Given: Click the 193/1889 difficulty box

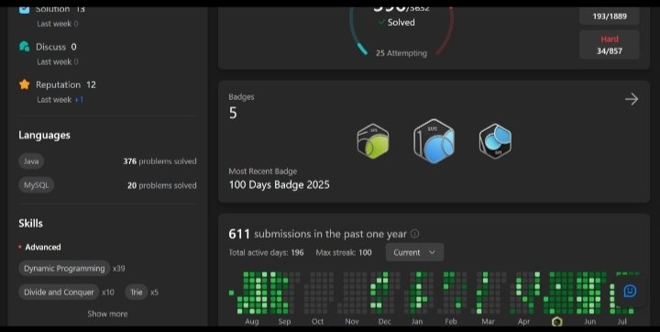Looking at the screenshot, I should [609, 16].
